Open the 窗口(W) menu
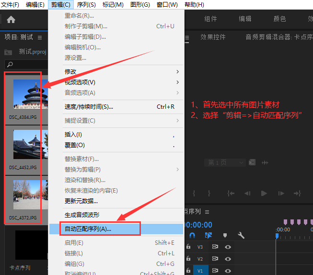 tap(167, 5)
